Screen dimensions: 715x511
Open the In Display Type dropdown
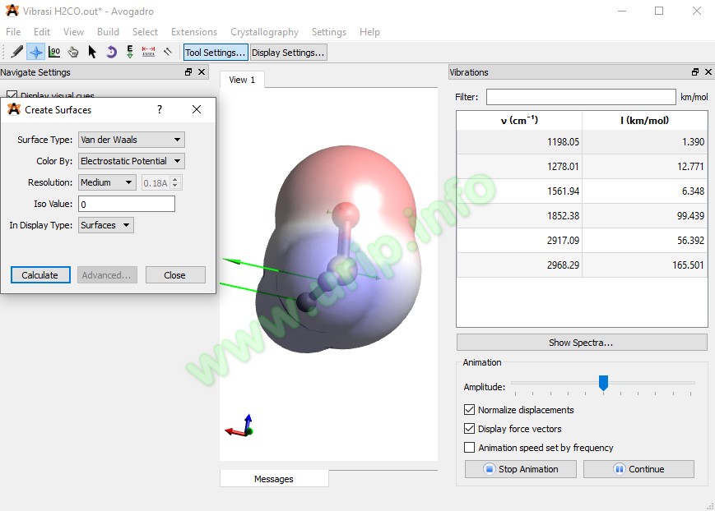[106, 225]
